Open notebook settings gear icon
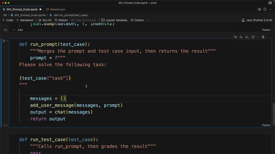This screenshot has width=275, height=154. (x=260, y=9)
